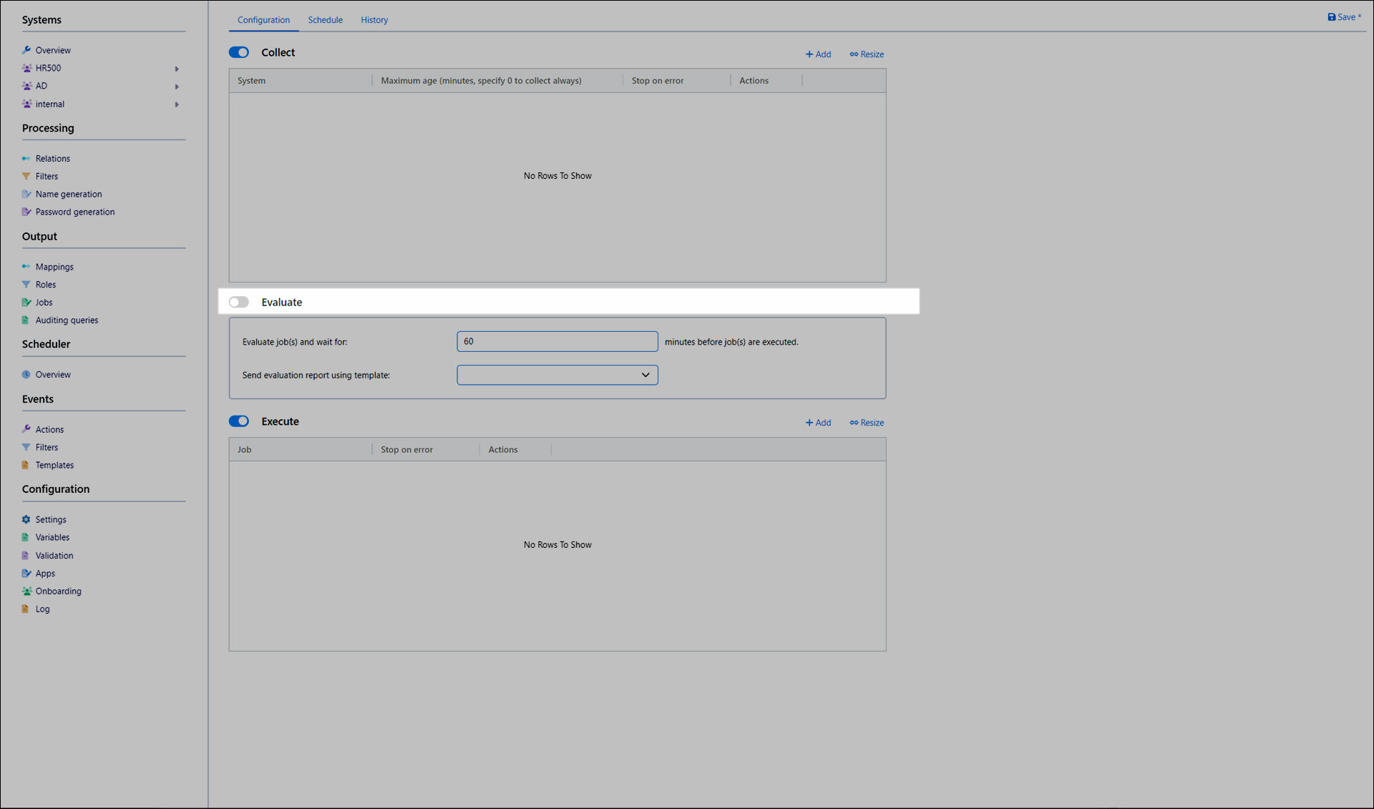
Task: Click the Events Templates icon
Action: coord(26,465)
